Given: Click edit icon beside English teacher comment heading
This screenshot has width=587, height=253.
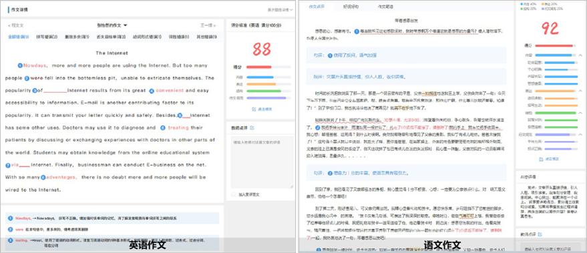Looking at the screenshot, I should point(252,128).
